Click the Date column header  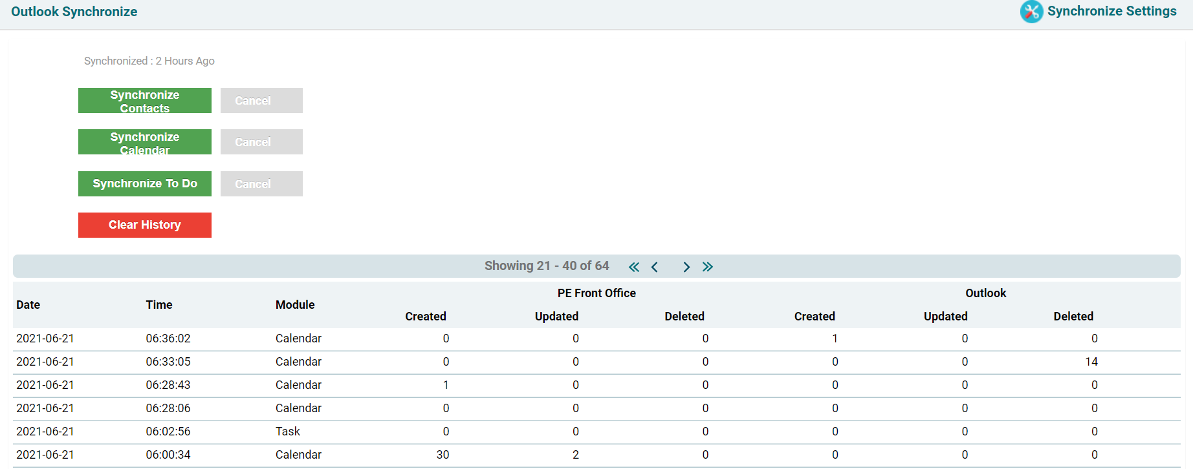28,305
